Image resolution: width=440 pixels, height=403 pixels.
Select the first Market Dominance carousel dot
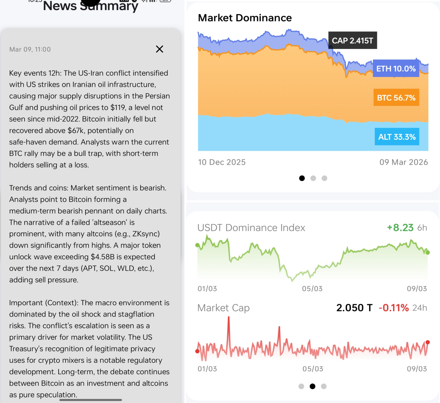[302, 178]
